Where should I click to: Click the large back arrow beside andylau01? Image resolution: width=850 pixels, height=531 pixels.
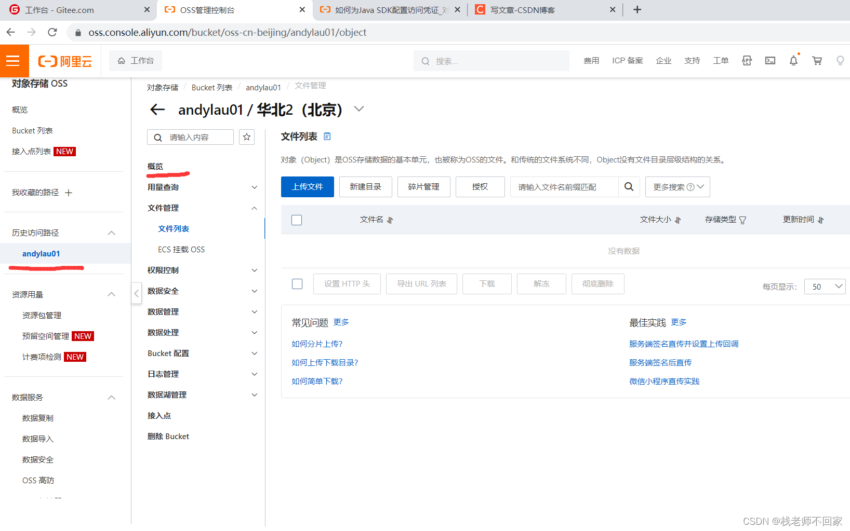point(157,110)
